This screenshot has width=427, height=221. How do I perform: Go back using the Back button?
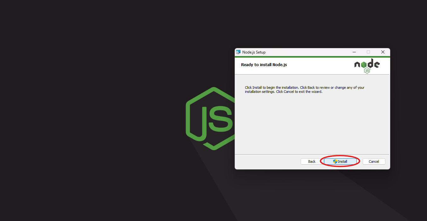pyautogui.click(x=312, y=161)
